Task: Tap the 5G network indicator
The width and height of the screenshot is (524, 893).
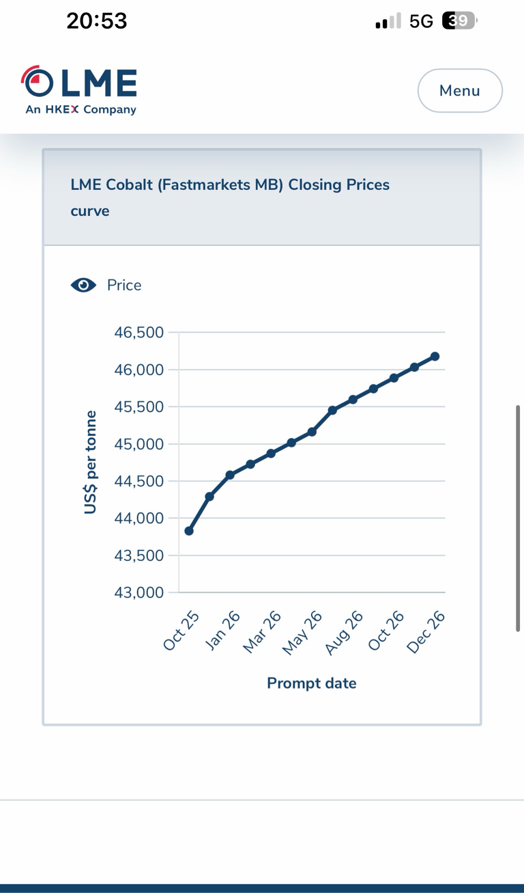Action: coord(421,22)
